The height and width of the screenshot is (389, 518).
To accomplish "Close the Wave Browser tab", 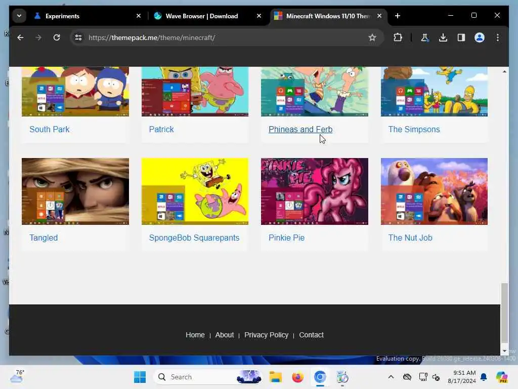I will coord(259,16).
